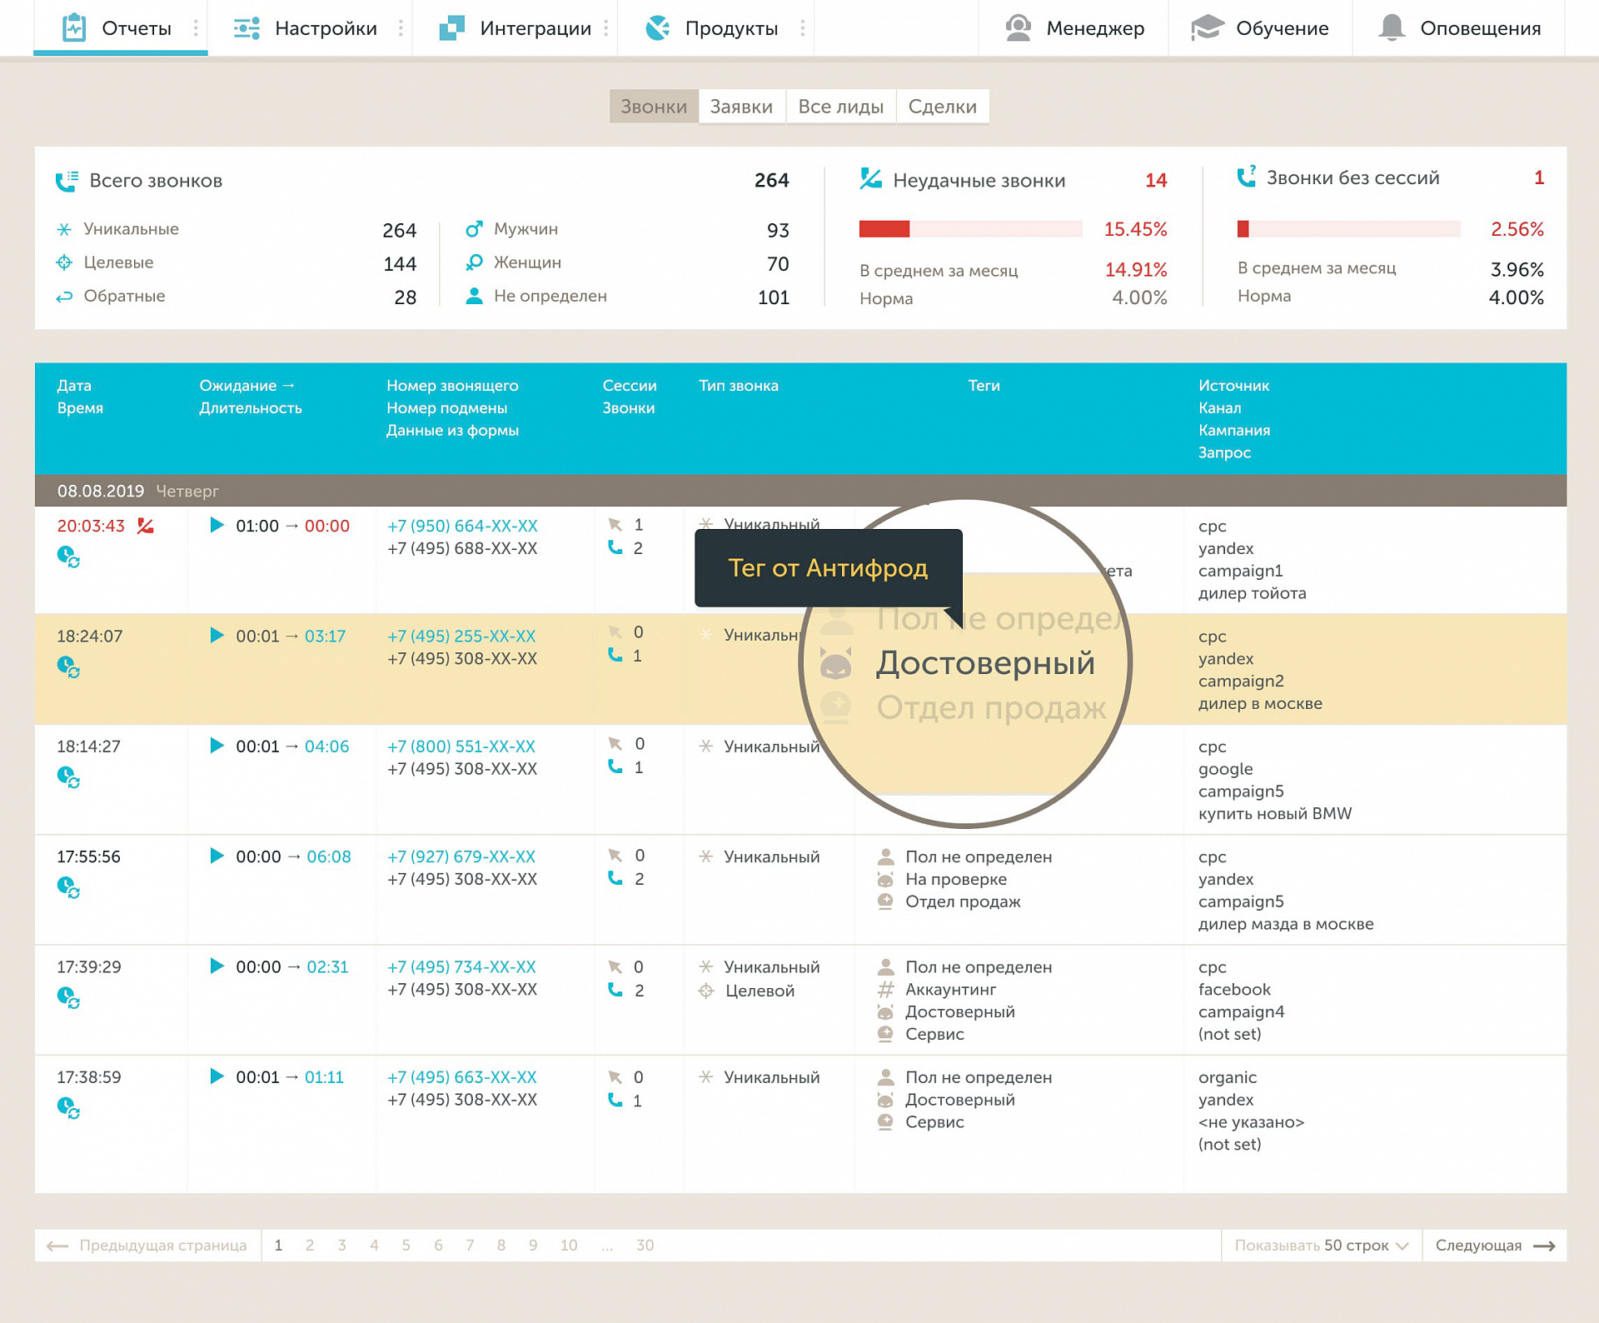Viewport: 1599px width, 1323px height.
Task: Switch to the Заявки tab
Action: point(741,107)
